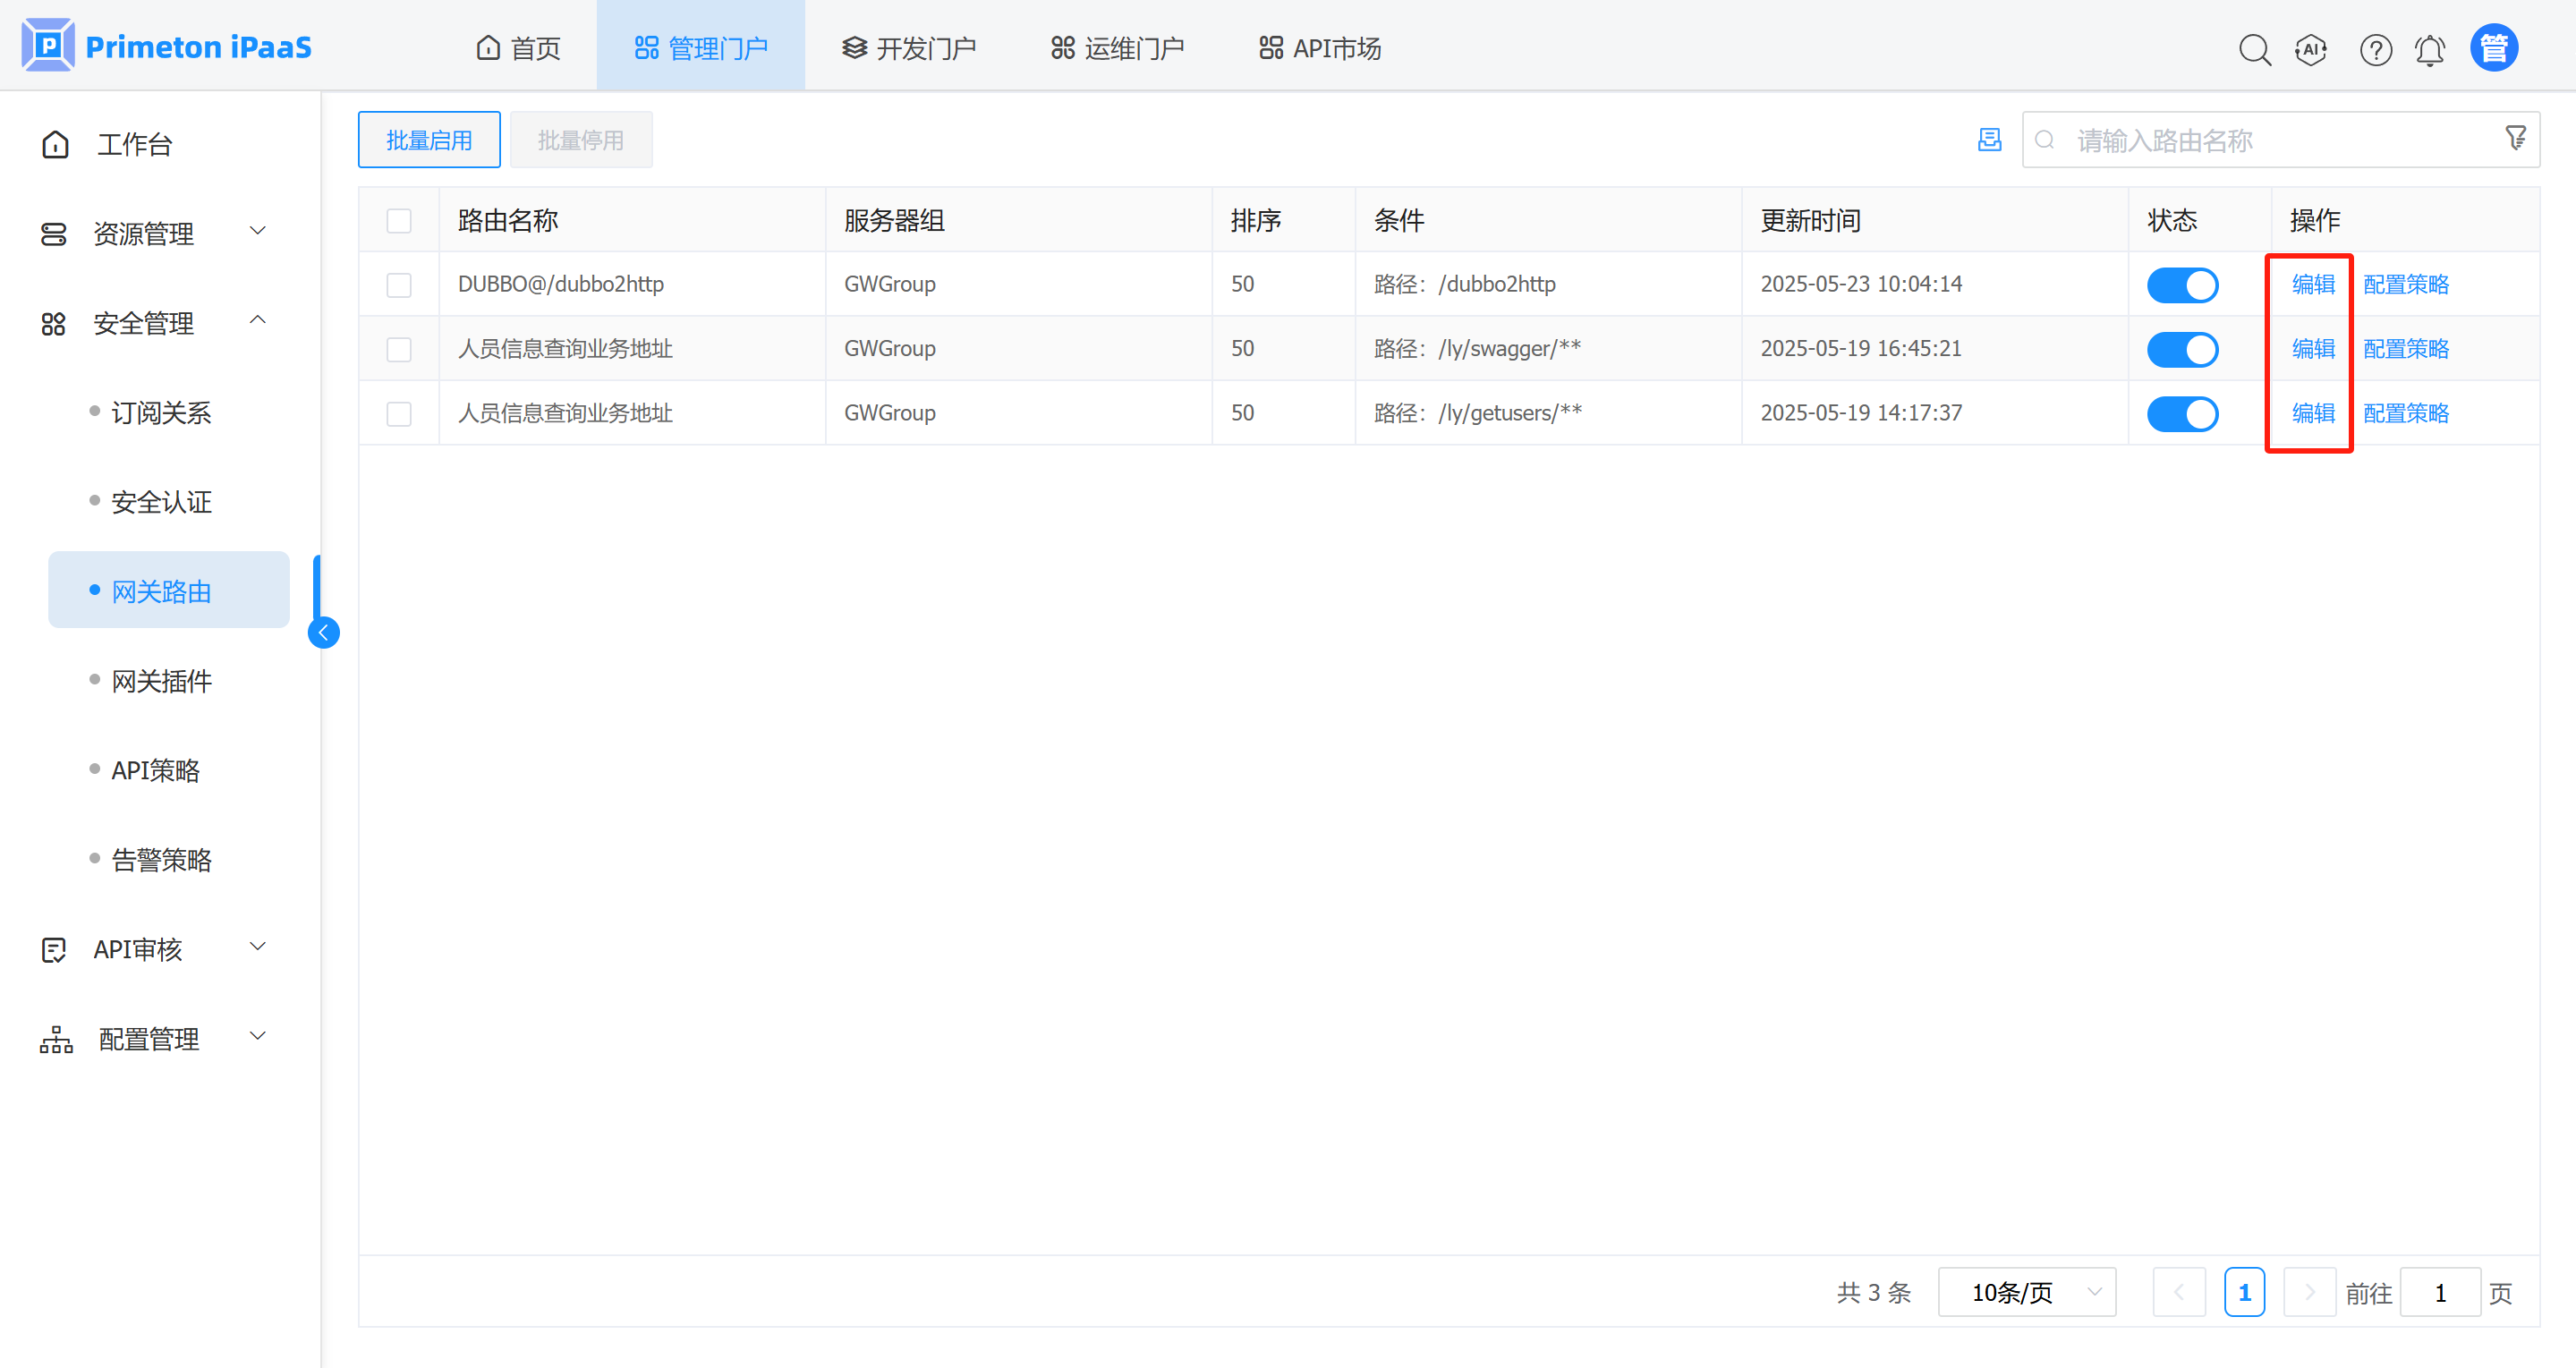2576x1368 pixels.
Task: Open the notification bell icon
Action: tap(2430, 49)
